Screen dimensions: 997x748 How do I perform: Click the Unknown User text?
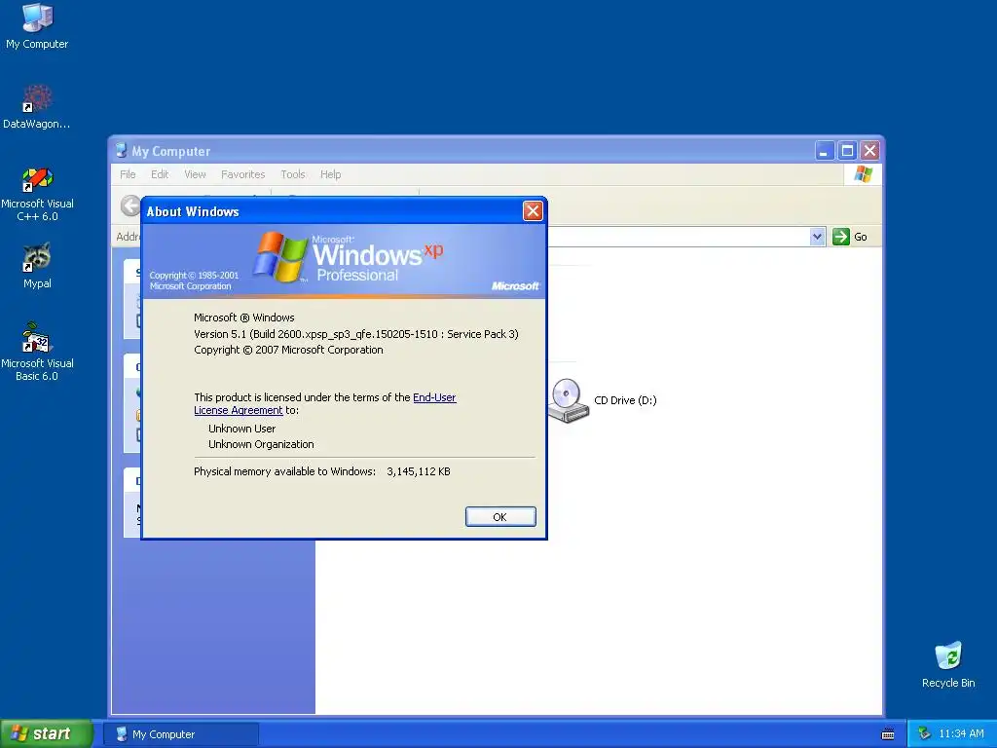point(241,429)
